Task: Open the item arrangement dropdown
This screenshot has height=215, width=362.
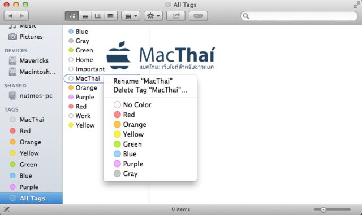Action: tap(131, 16)
